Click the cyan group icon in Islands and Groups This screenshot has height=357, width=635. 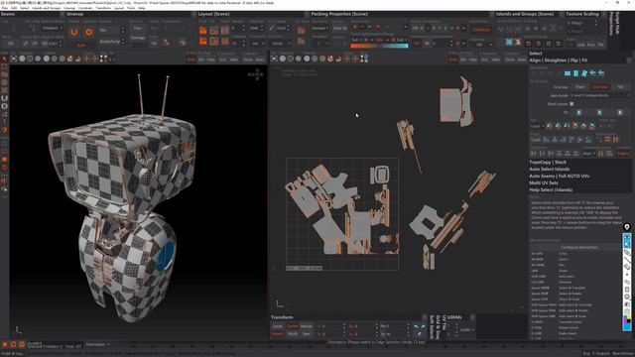coord(509,42)
